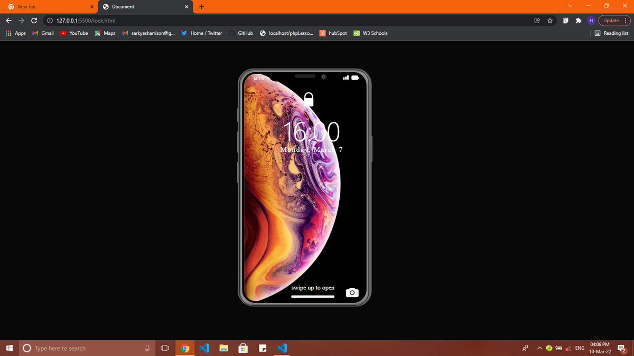The image size is (634, 356).
Task: Switch to the New Tab browser tab
Action: 49,6
